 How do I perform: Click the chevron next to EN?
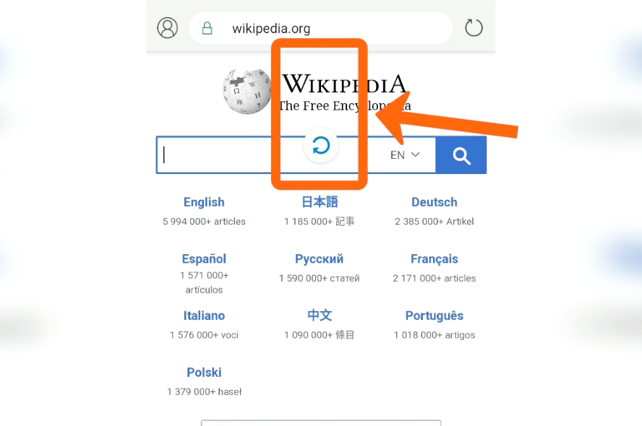[415, 155]
